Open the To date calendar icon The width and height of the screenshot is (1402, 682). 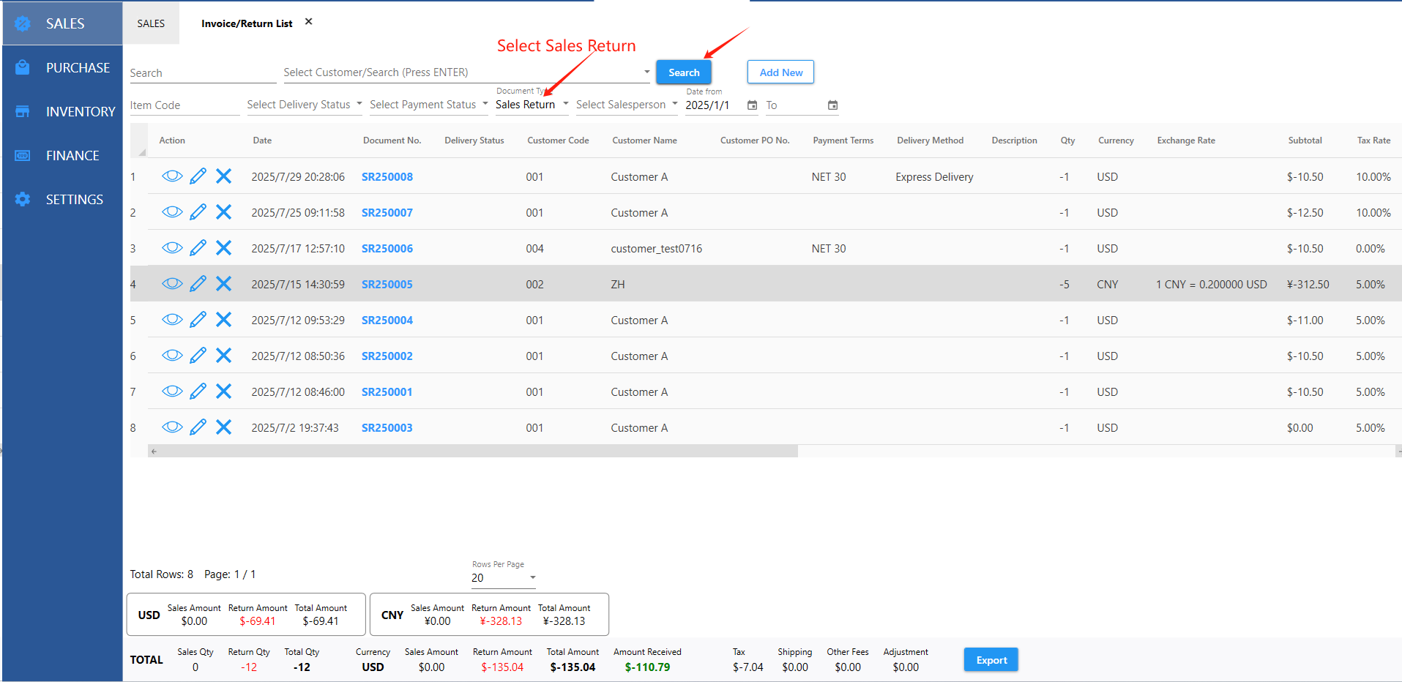[832, 105]
